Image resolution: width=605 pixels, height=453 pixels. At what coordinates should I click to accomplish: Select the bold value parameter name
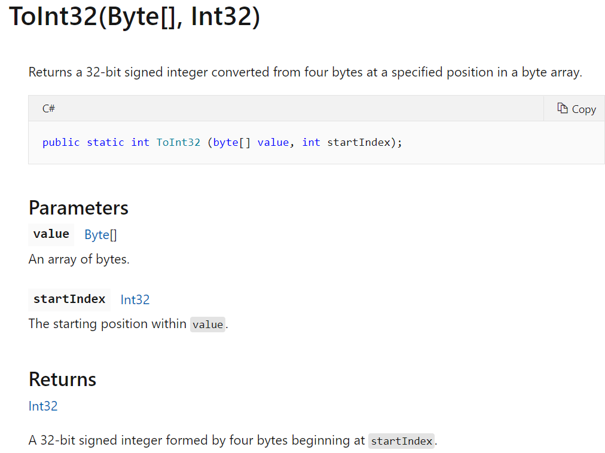click(x=51, y=234)
